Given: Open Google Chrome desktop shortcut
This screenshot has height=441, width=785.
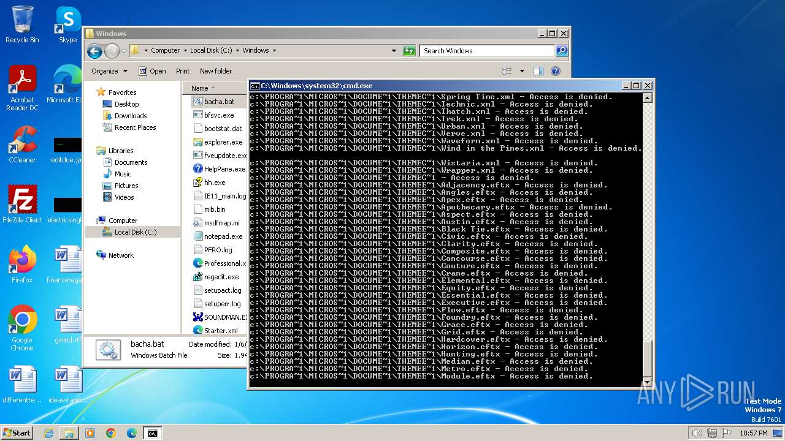Looking at the screenshot, I should pos(22,328).
